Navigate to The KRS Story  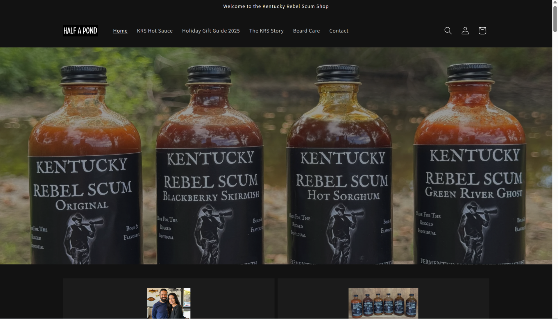pos(266,31)
